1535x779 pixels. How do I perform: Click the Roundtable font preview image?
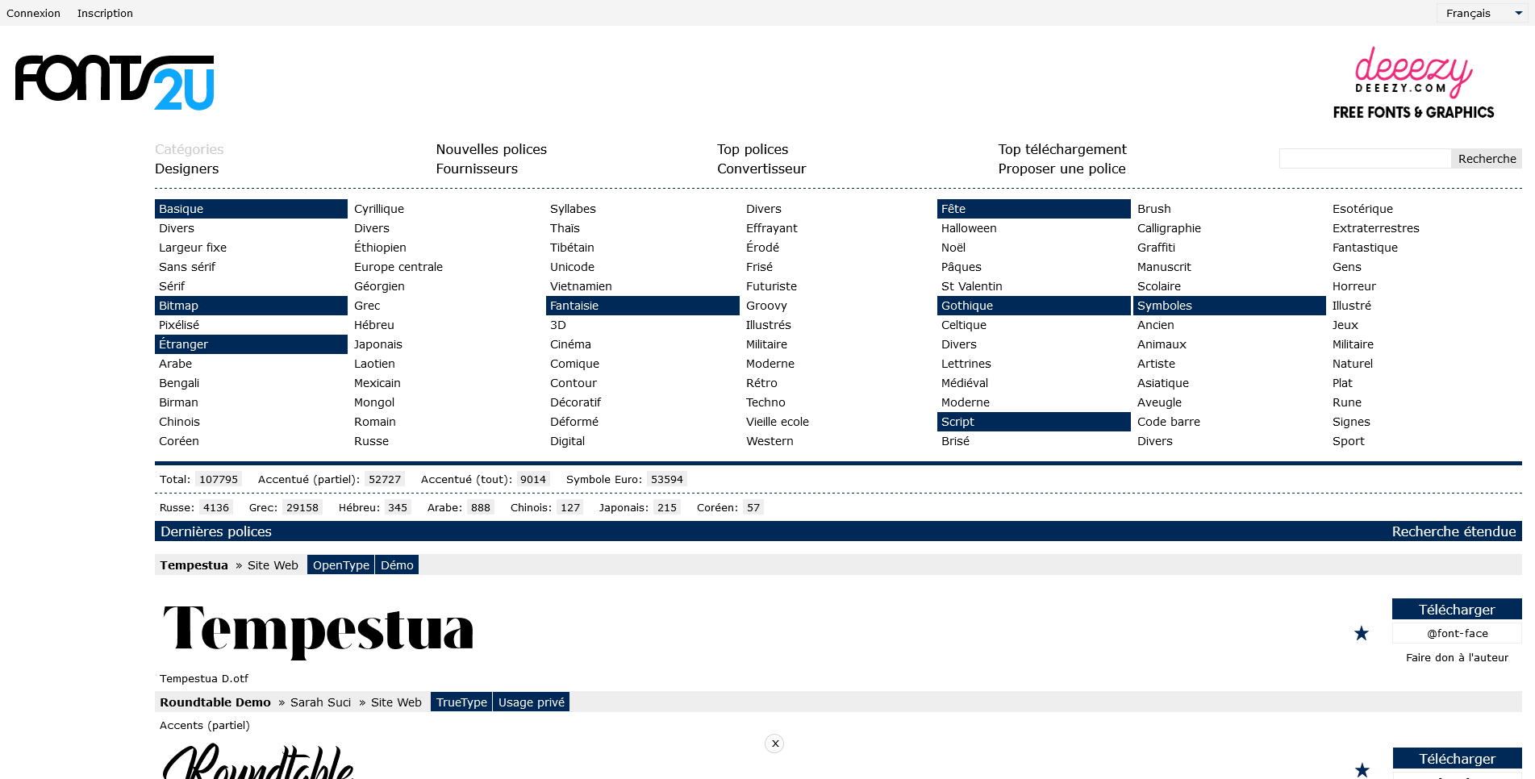coord(258,760)
